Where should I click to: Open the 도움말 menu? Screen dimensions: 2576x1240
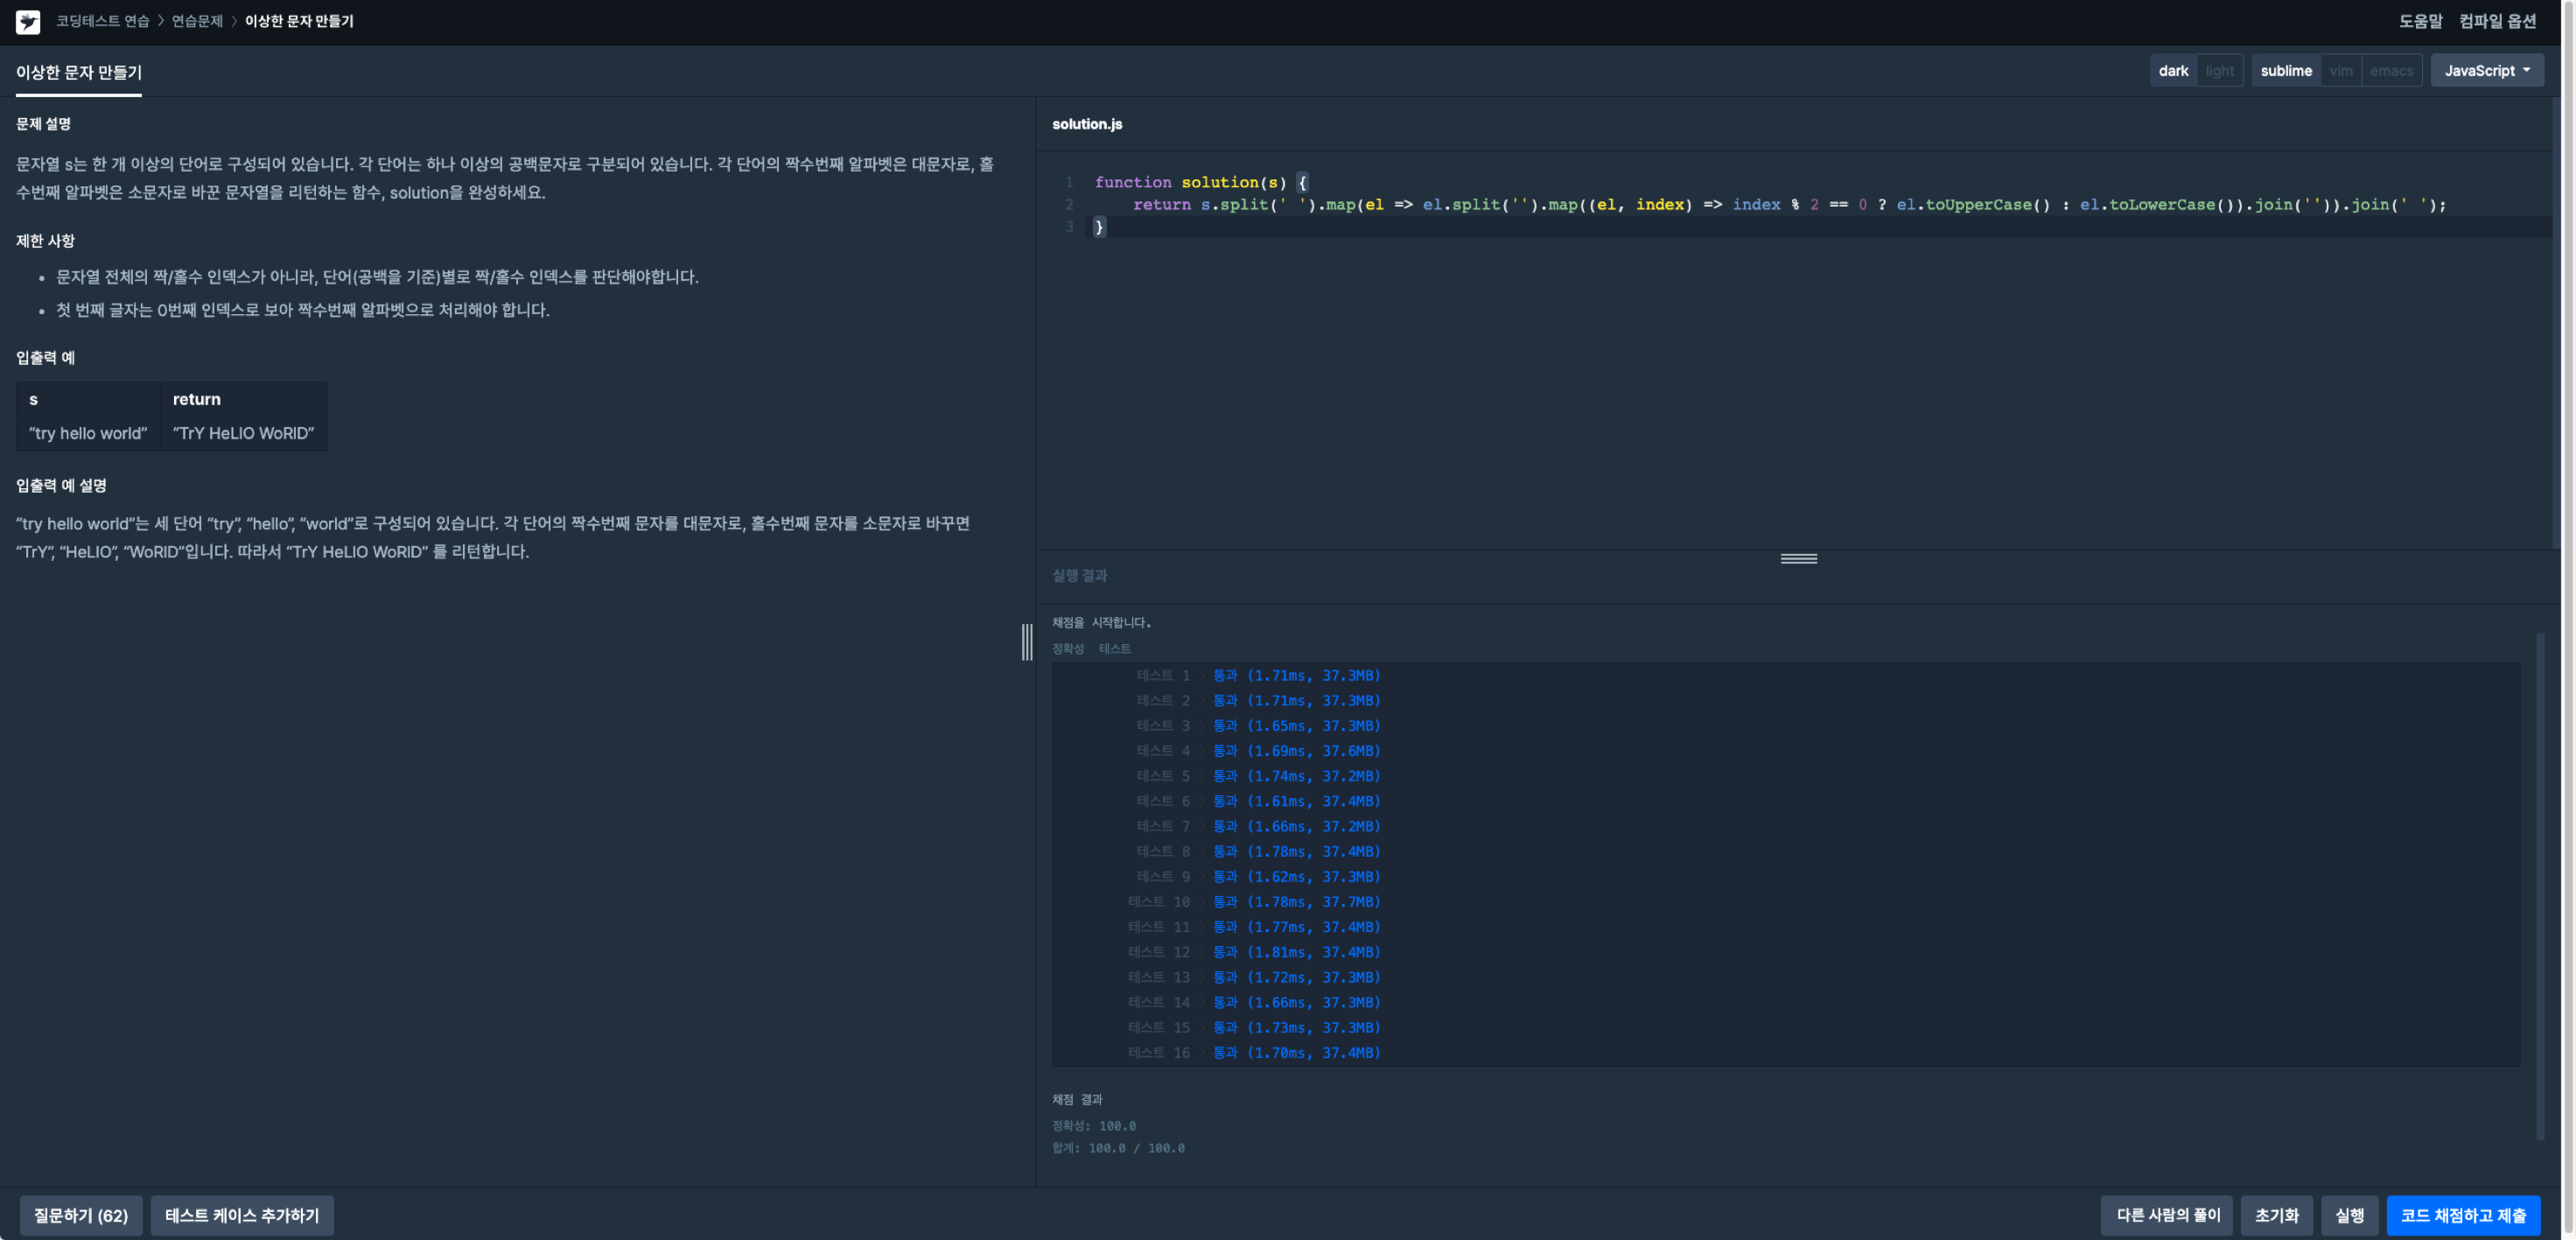click(x=2419, y=21)
